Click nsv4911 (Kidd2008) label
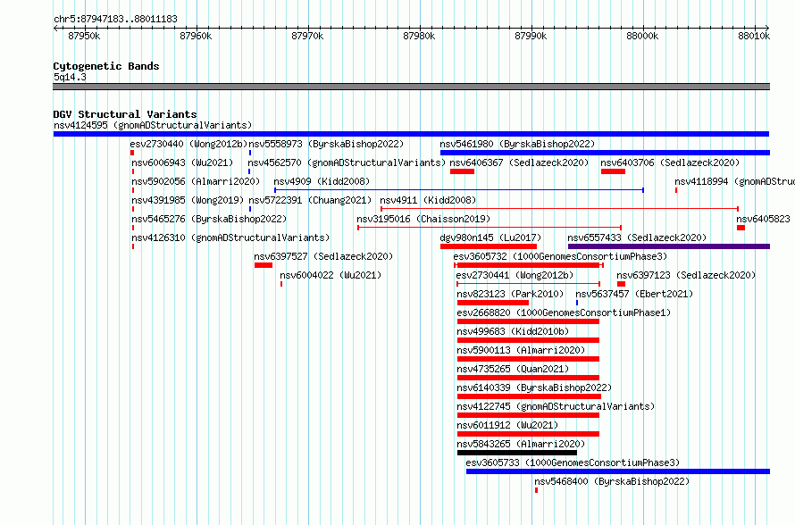 (428, 200)
